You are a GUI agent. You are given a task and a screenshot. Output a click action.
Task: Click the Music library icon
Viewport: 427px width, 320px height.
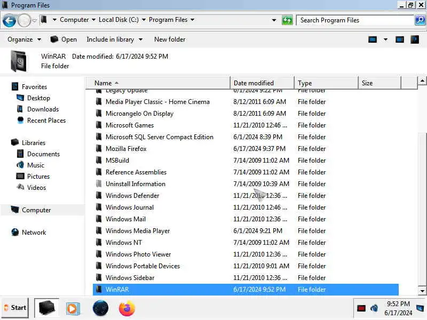[x=20, y=165]
